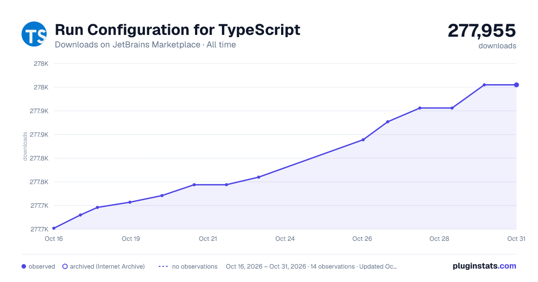Screen dimensions: 538x282
Task: Click the bottom 277.7K y-axis label
Action: (x=39, y=229)
